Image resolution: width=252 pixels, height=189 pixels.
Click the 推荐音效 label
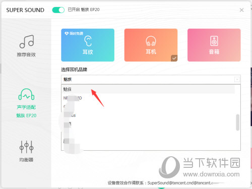26,54
